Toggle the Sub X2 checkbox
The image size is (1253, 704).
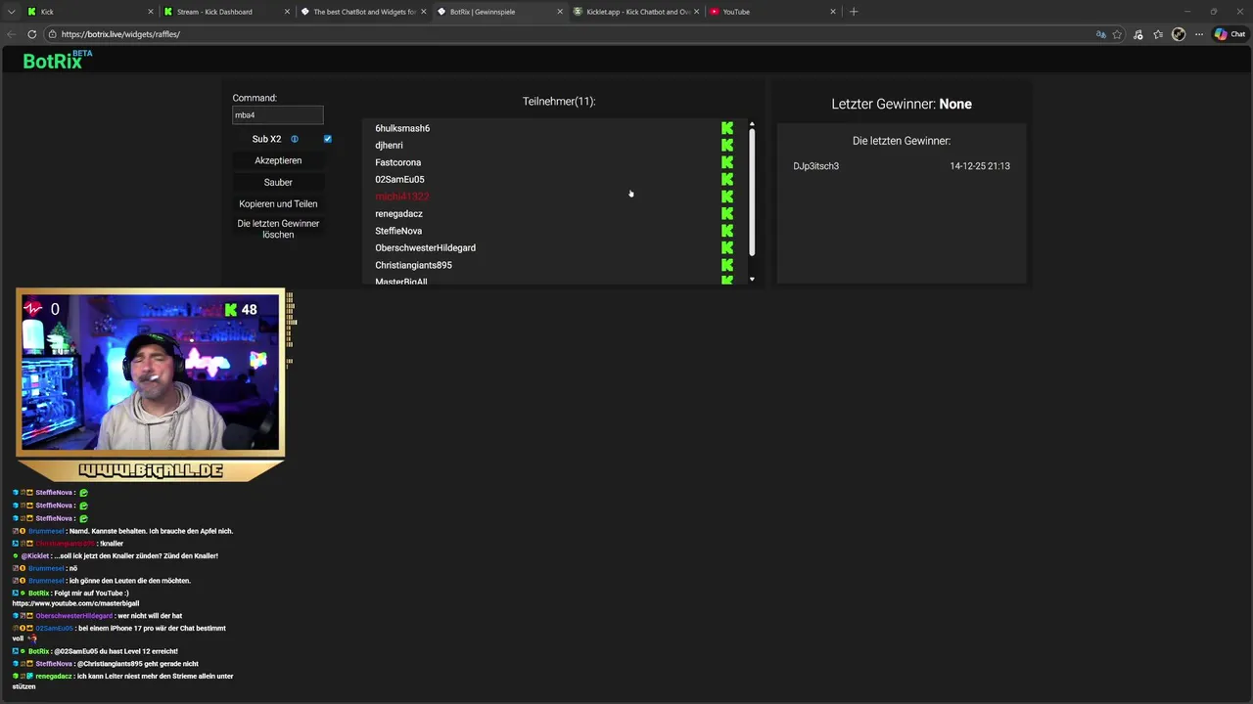point(328,139)
